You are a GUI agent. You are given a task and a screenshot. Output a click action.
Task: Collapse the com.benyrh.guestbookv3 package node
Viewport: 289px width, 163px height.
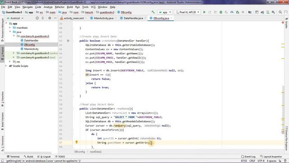point(14,36)
